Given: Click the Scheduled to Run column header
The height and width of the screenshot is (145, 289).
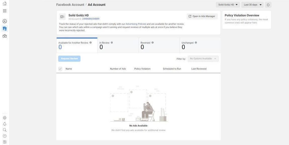Looking at the screenshot, I should 172,69.
